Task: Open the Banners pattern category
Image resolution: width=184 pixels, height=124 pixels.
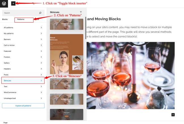Action: point(23,39)
